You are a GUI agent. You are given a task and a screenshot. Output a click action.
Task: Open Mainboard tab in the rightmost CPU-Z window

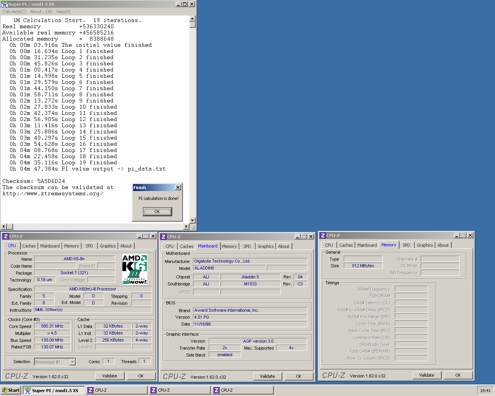[x=367, y=245]
